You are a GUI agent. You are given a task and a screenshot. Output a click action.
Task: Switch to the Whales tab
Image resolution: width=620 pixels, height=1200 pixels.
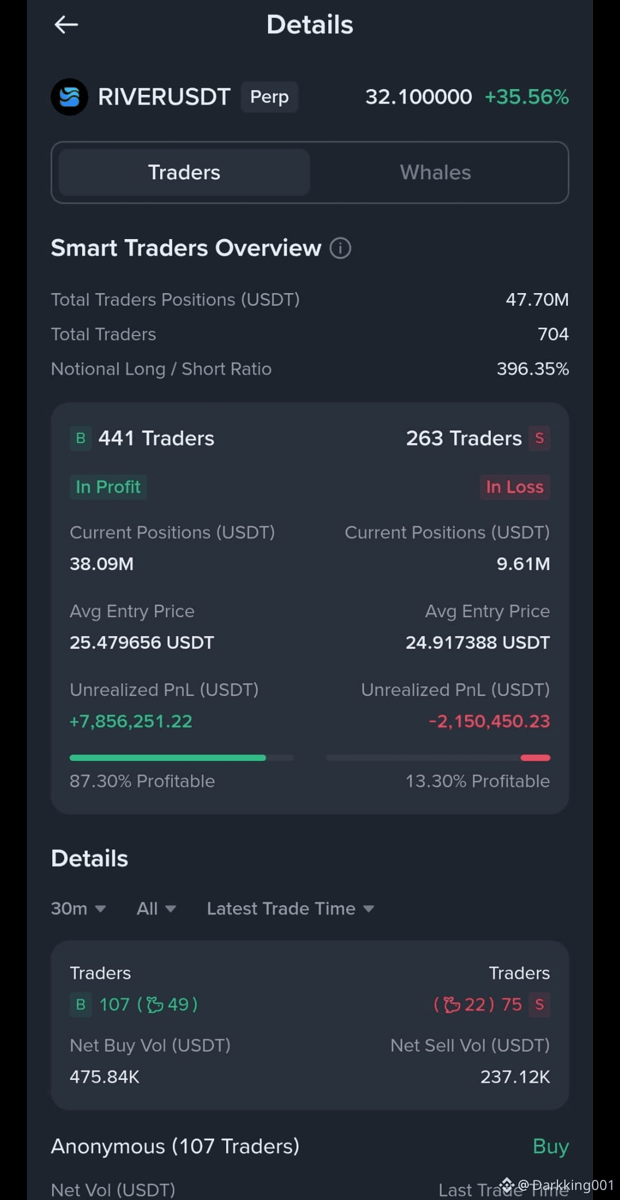click(x=436, y=172)
